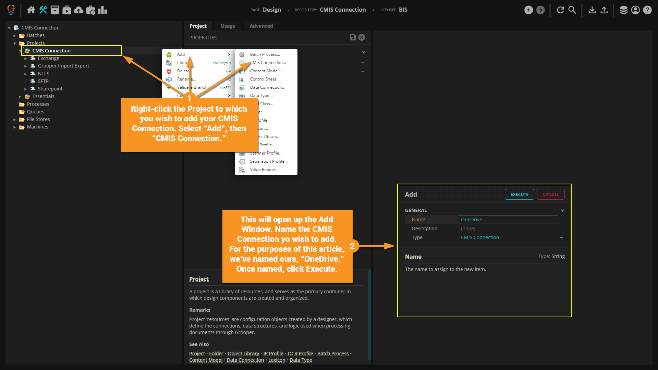Open the Design tools page icon

point(43,10)
